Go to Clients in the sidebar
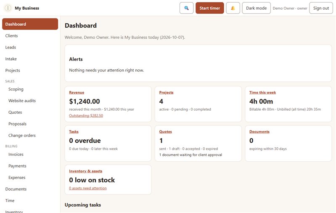The height and width of the screenshot is (213, 336). coord(30,36)
